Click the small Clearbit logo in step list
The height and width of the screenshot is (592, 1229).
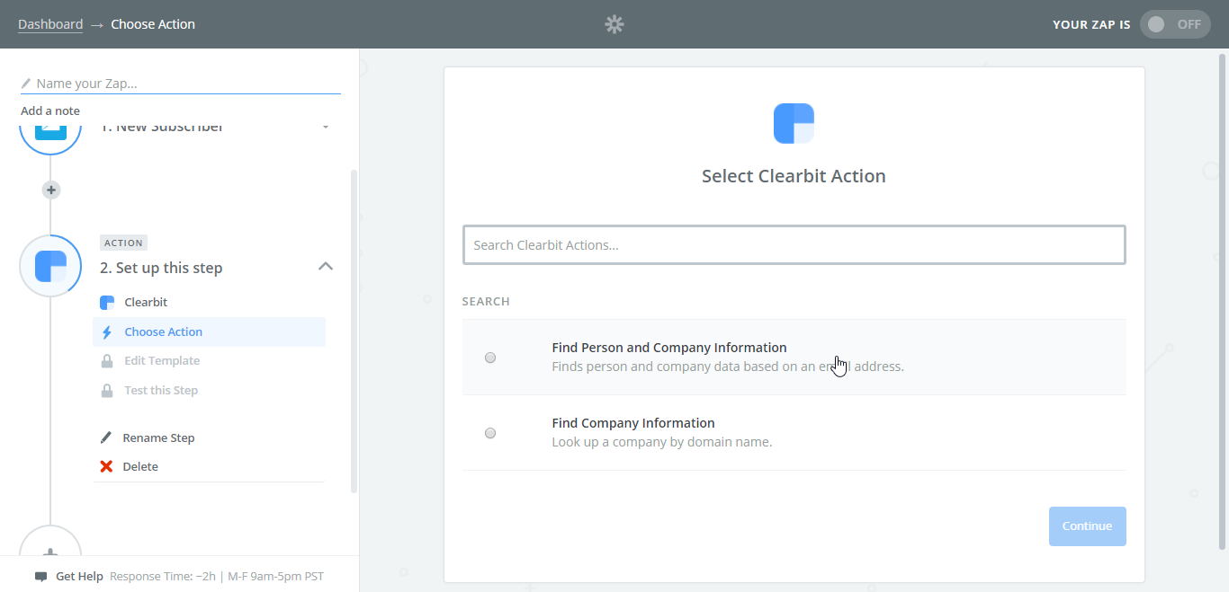coord(107,302)
